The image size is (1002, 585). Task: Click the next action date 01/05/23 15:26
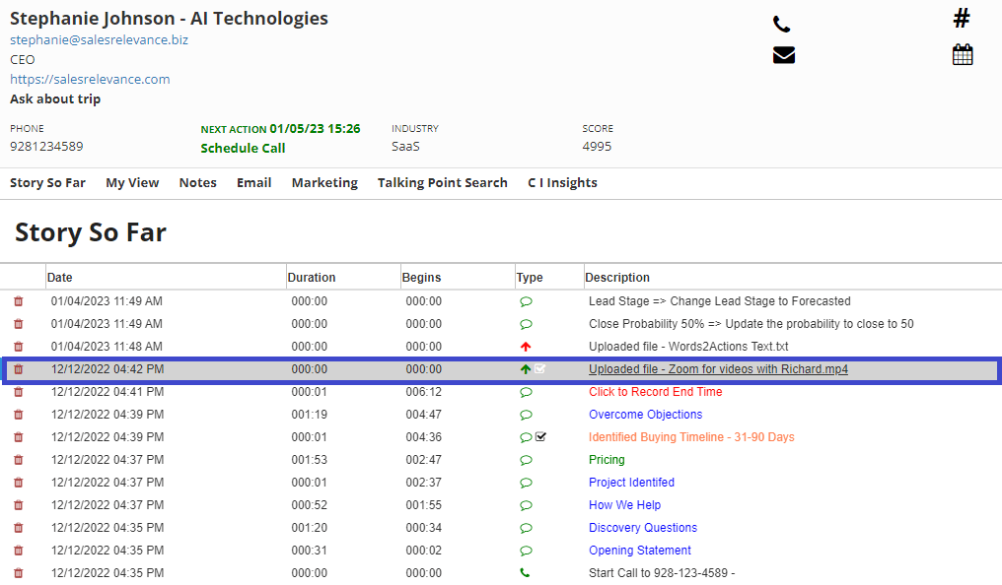pos(315,128)
